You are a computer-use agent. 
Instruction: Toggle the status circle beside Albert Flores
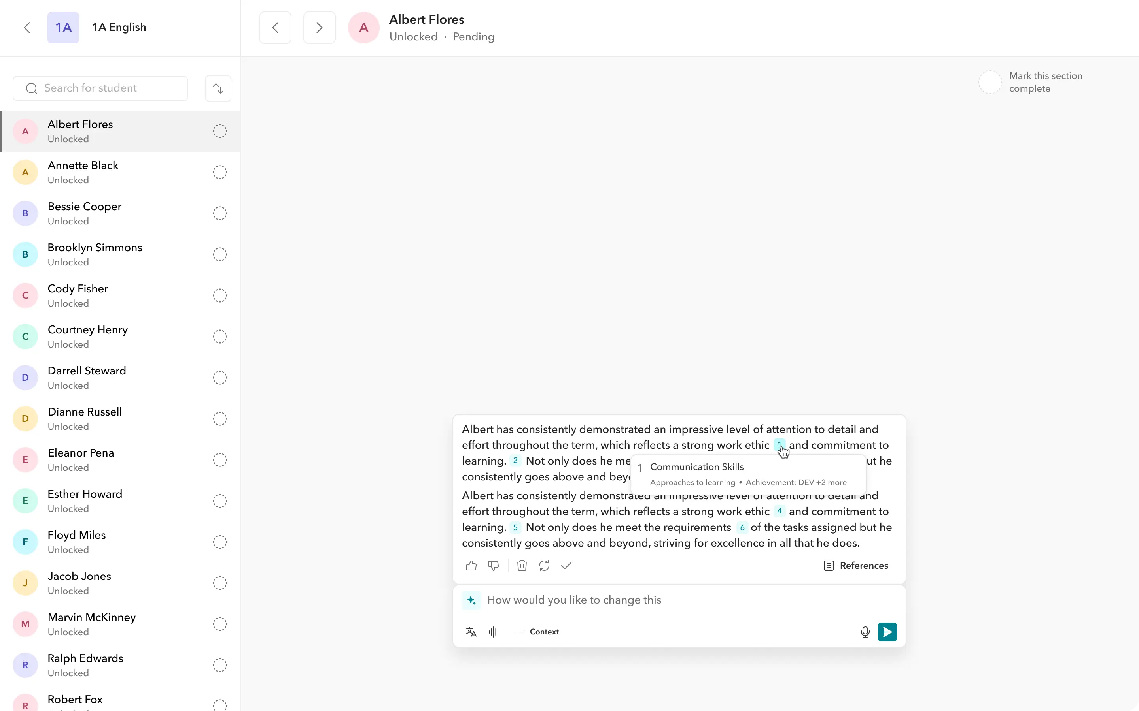click(x=219, y=131)
